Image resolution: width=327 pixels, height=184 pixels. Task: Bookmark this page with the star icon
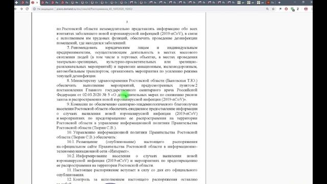tap(273, 9)
